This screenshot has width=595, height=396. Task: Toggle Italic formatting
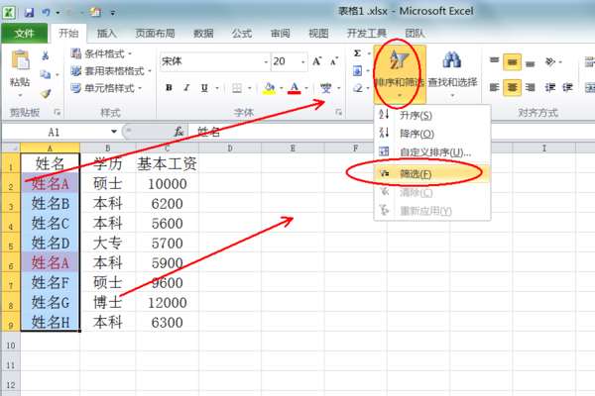pyautogui.click(x=186, y=88)
